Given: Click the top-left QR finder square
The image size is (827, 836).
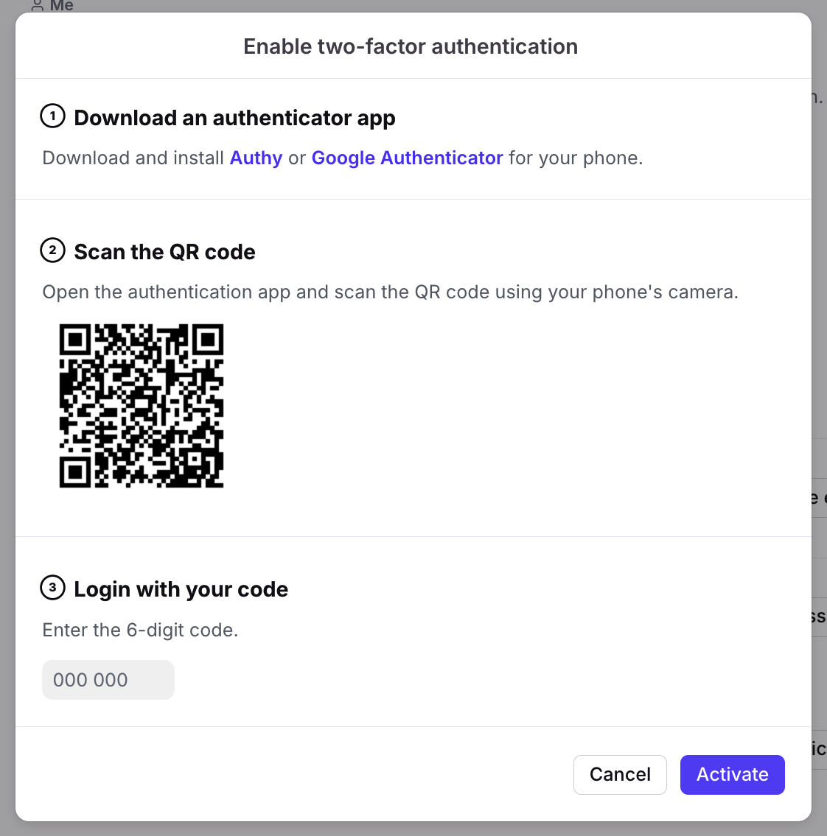Looking at the screenshot, I should 74,340.
